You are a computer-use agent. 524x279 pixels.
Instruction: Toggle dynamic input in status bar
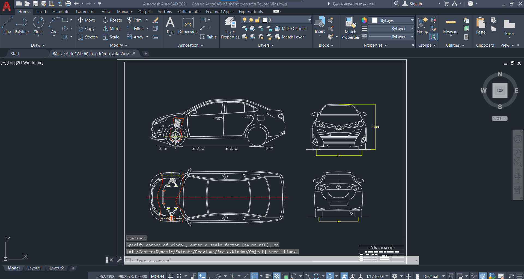(202, 276)
